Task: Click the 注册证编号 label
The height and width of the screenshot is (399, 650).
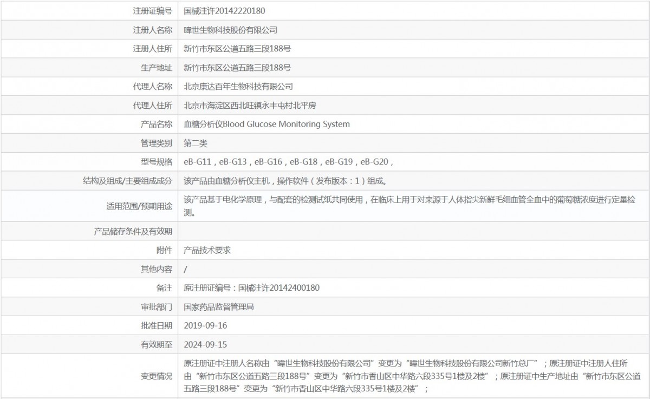Action: tap(153, 10)
